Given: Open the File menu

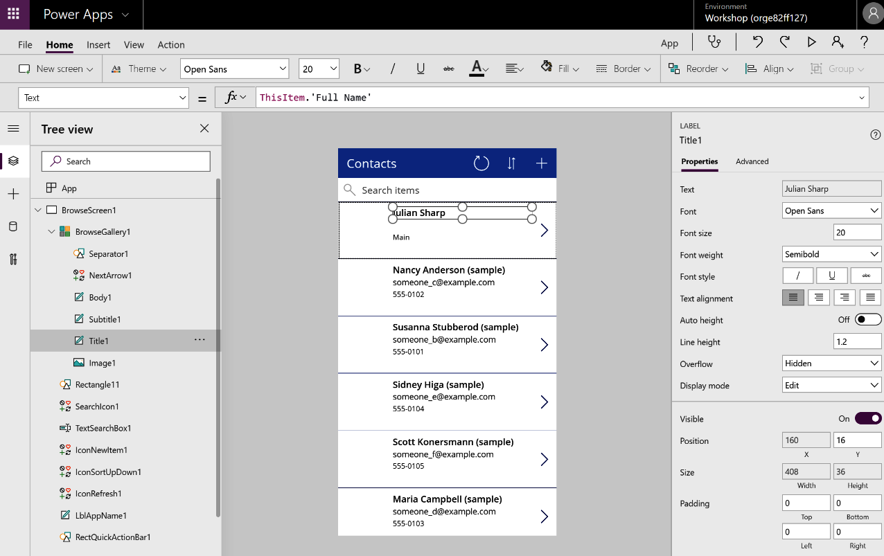Looking at the screenshot, I should (x=25, y=44).
